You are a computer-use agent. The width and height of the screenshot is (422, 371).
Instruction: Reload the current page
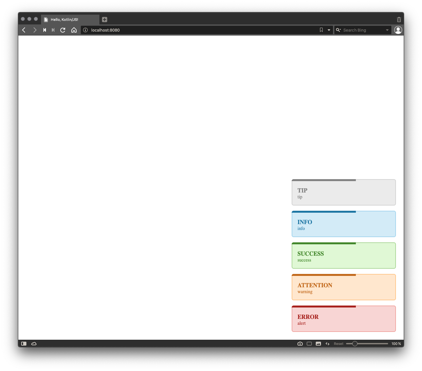pos(63,30)
